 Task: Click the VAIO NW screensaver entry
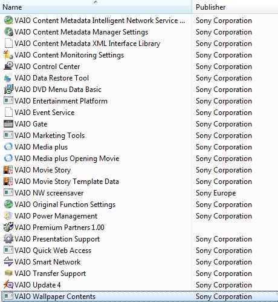pos(49,193)
